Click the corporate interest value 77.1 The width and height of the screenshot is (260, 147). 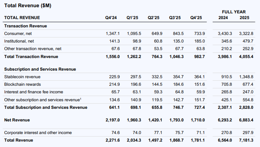pos(158,133)
